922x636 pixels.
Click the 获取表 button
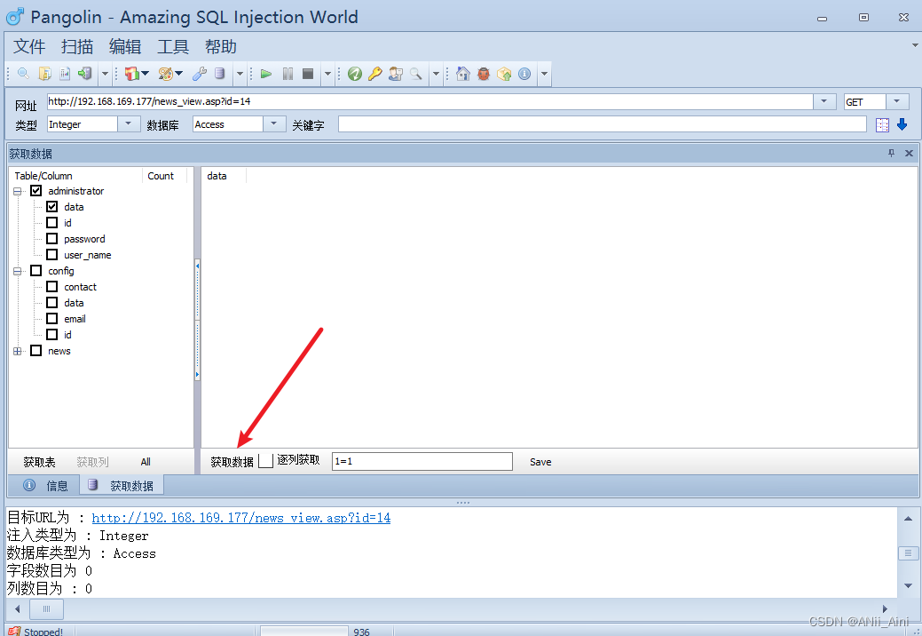coord(39,462)
